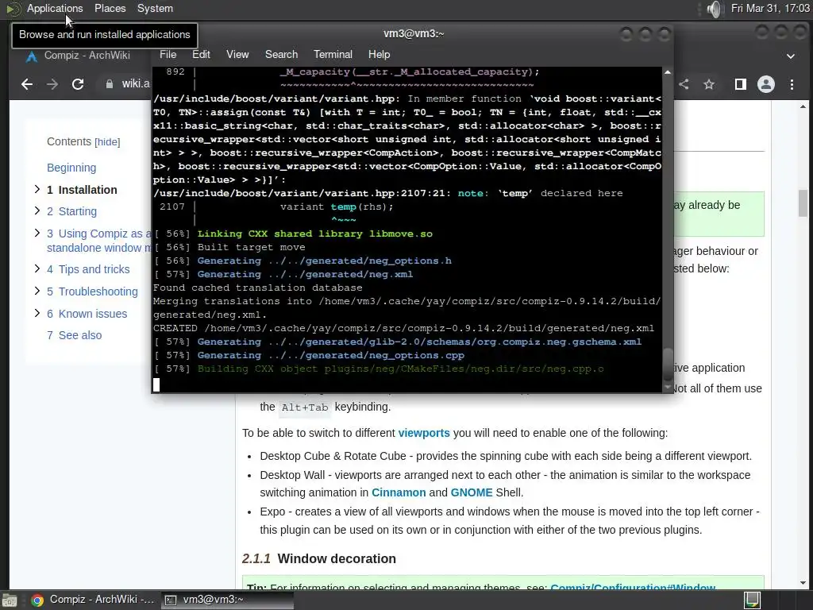Expand the Starting contents section

pyautogui.click(x=37, y=210)
